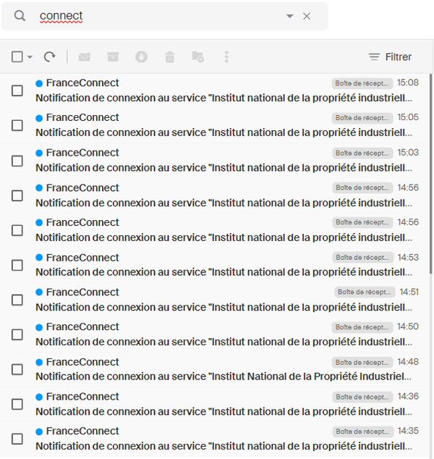
Task: Check the box for the 15:03 email
Action: [17, 161]
